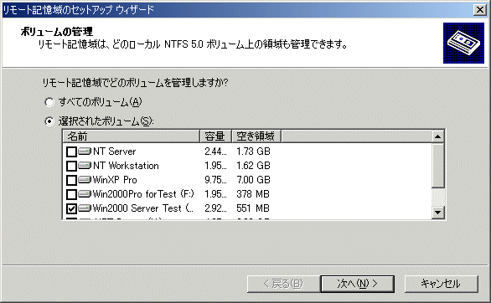Click the volume list scroll down arrow
Viewport: 491px width, 303px height.
437,213
